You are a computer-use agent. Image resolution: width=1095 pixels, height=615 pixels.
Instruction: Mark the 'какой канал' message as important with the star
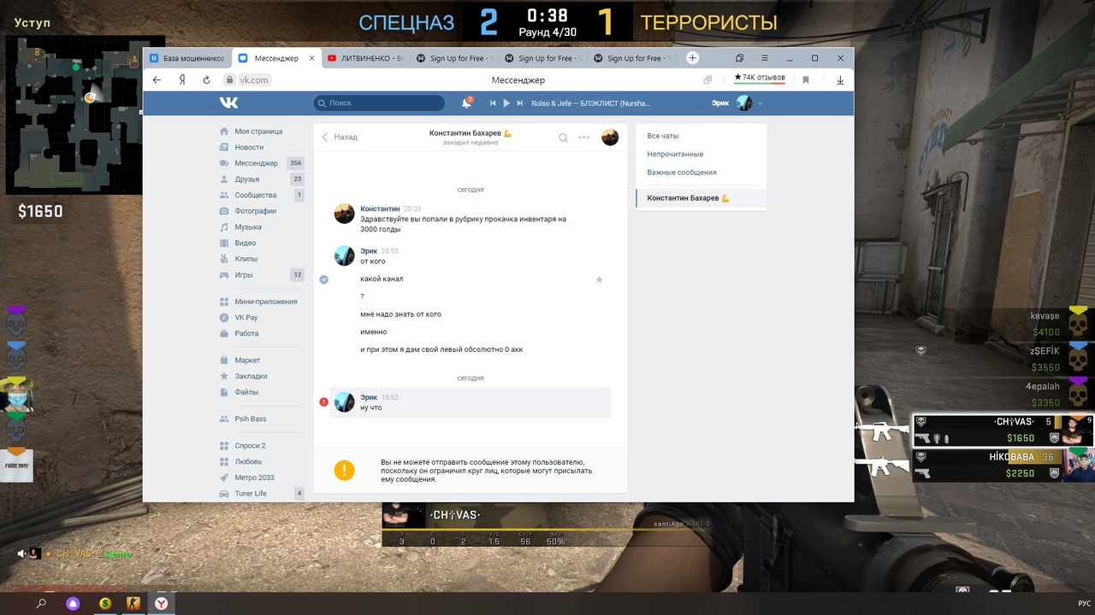599,279
